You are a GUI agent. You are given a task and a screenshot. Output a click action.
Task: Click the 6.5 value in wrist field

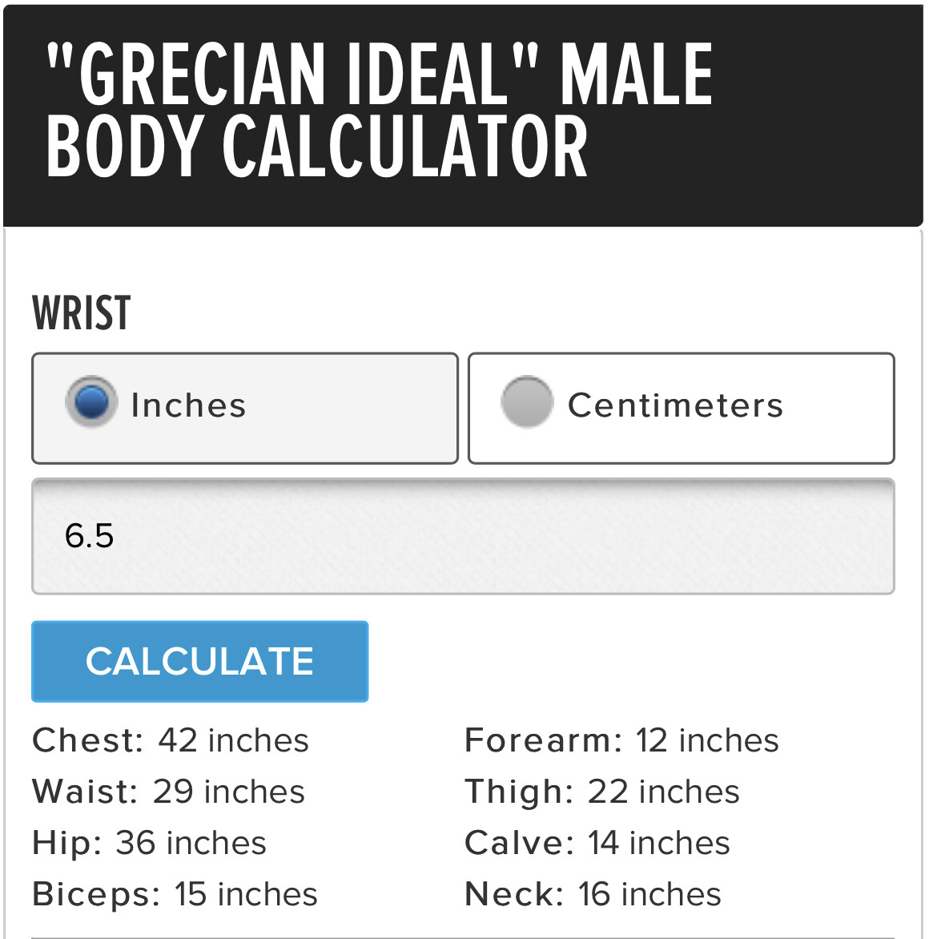pyautogui.click(x=89, y=535)
